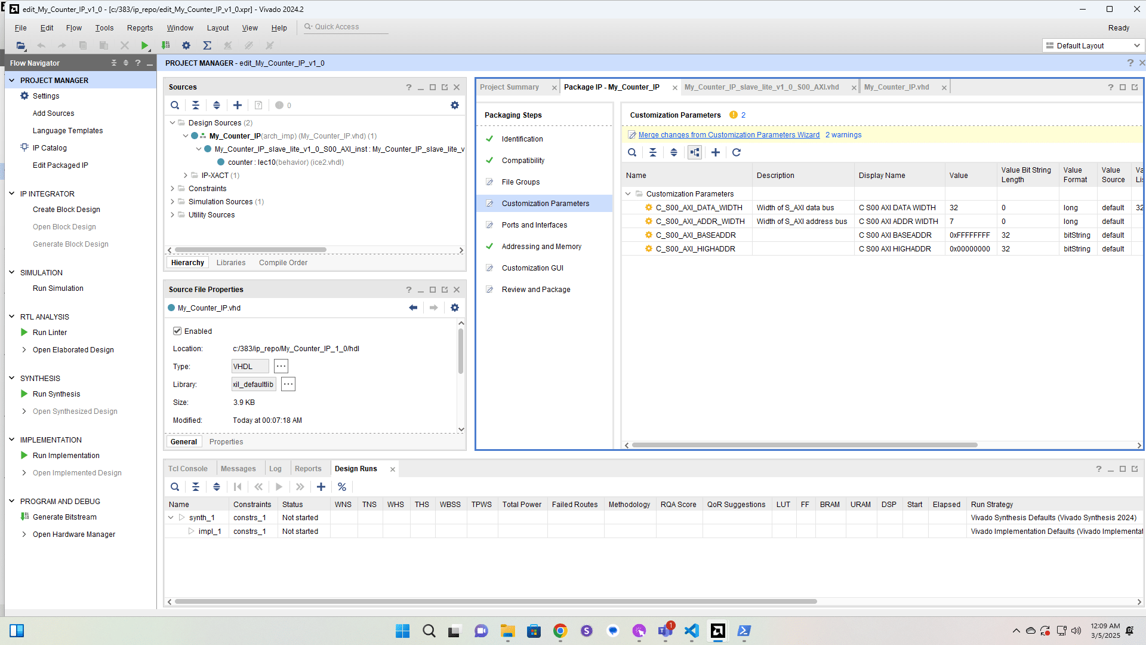The image size is (1146, 645).
Task: Click the Sources panel search icon
Action: (175, 105)
